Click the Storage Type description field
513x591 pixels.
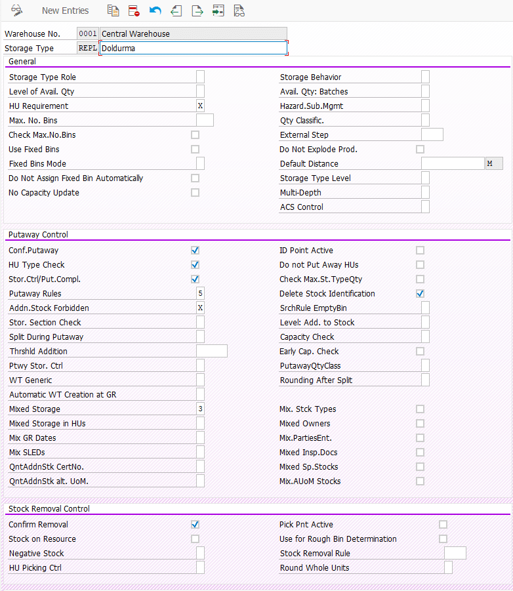click(x=193, y=49)
